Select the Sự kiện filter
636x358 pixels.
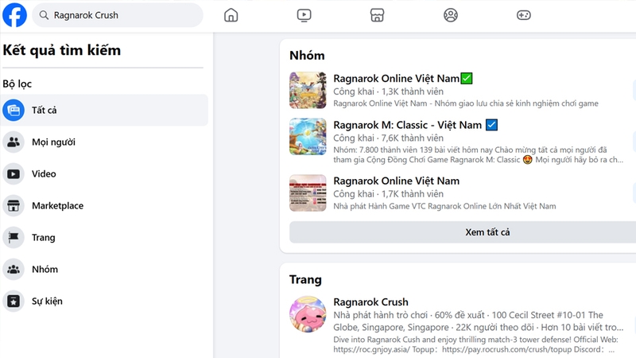[x=105, y=302]
